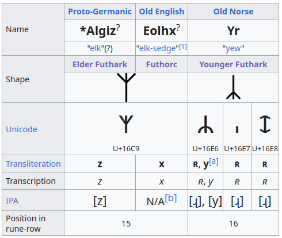Open the Proto-Germanic link
Screen dimensions: 282x238
pos(100,11)
